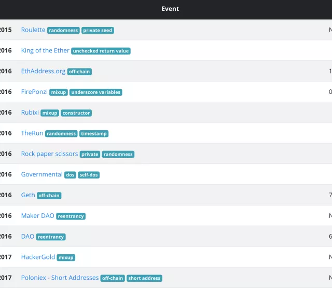The height and width of the screenshot is (288, 332).
Task: Select the underscore variables tag
Action: [96, 92]
